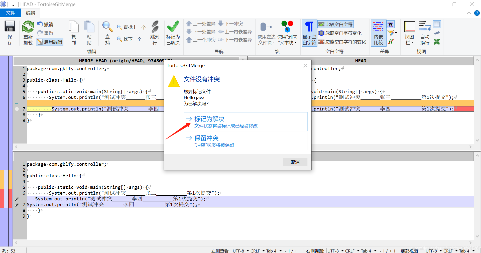Screen dimensions: 481x253
Task: Close the TortoiseGitMerge dialog with X
Action: point(305,65)
